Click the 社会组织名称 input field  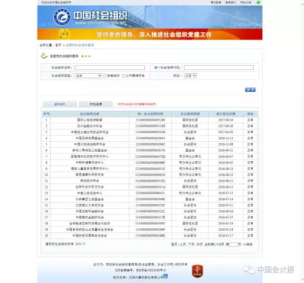click(110, 68)
